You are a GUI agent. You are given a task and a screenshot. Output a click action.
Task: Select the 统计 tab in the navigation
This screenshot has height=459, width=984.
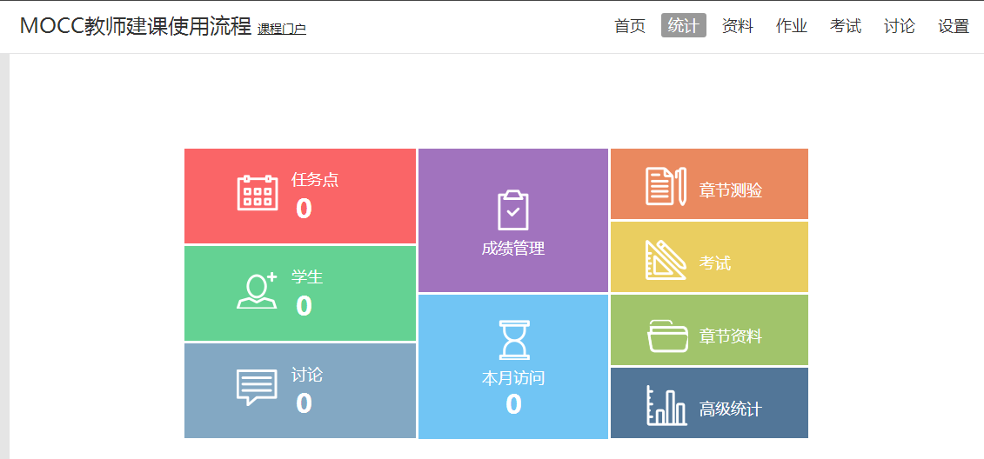(683, 26)
